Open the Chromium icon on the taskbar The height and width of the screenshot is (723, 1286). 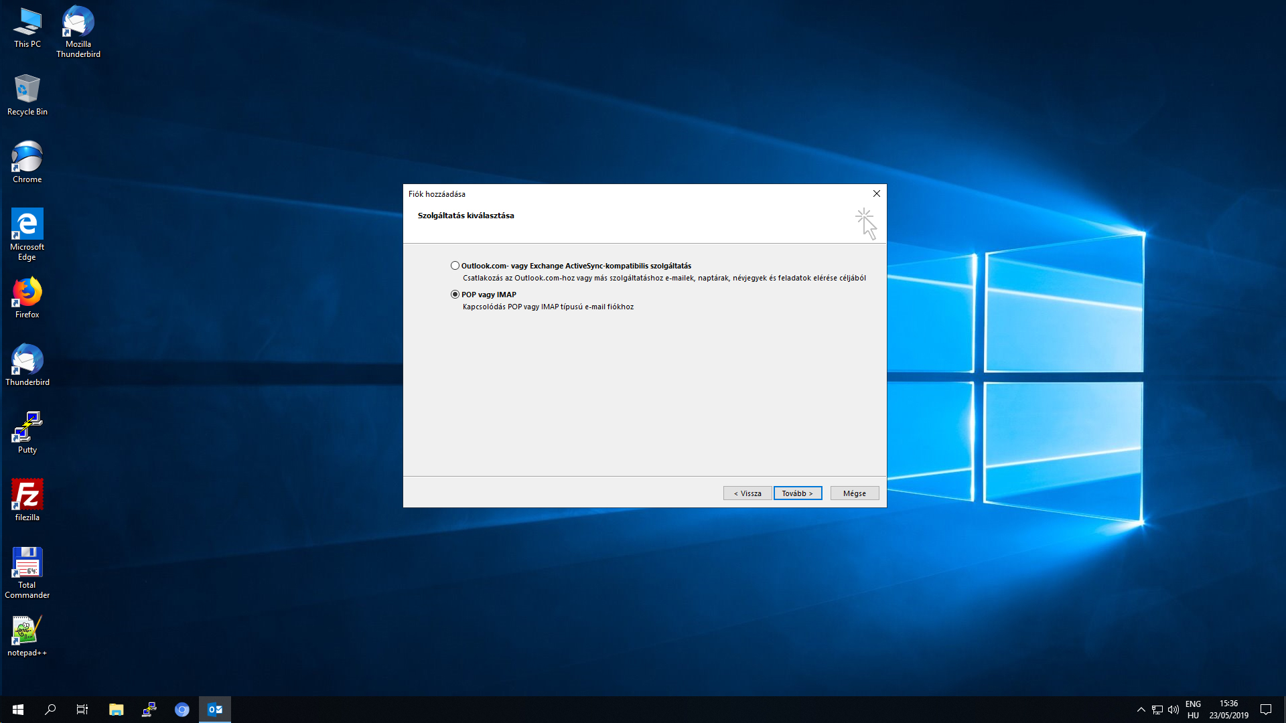pyautogui.click(x=182, y=710)
